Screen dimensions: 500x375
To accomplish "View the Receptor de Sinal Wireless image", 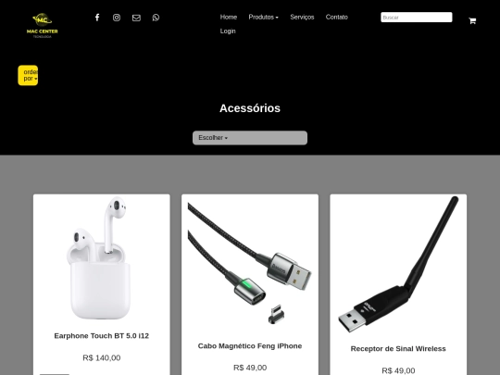I will point(398,265).
